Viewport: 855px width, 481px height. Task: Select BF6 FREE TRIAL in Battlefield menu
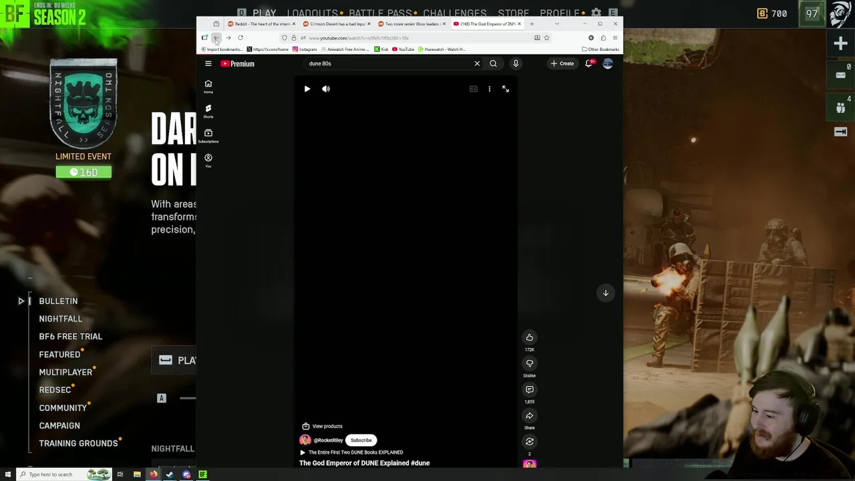pos(71,337)
